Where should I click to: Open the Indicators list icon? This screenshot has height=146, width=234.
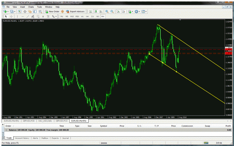coord(130,12)
